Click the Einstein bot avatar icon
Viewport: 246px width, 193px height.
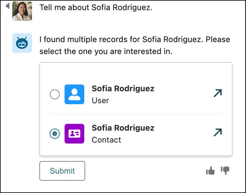point(22,43)
